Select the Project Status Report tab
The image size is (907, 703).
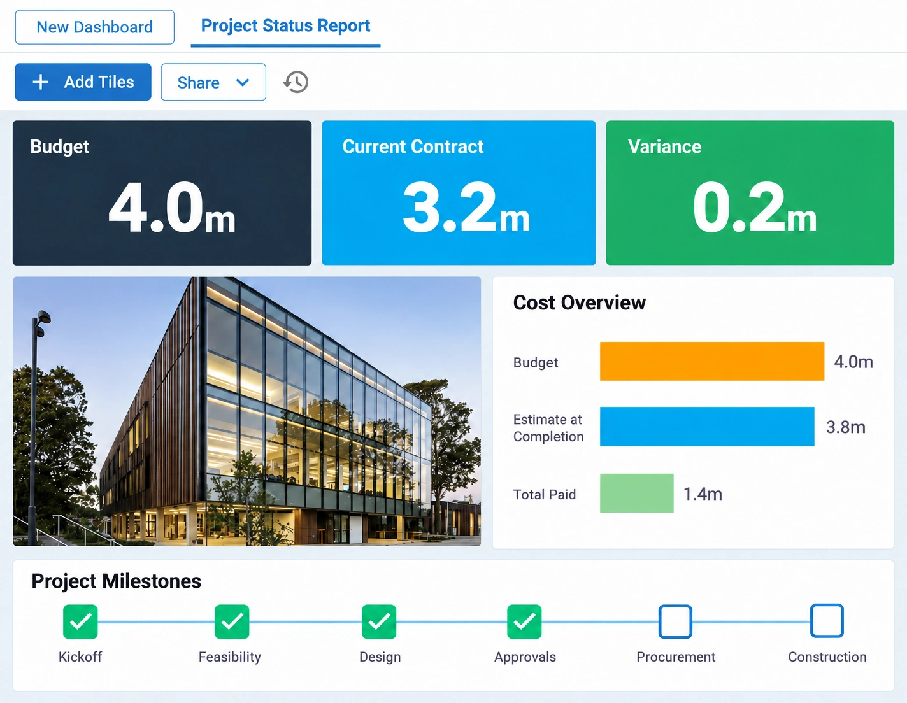(285, 26)
